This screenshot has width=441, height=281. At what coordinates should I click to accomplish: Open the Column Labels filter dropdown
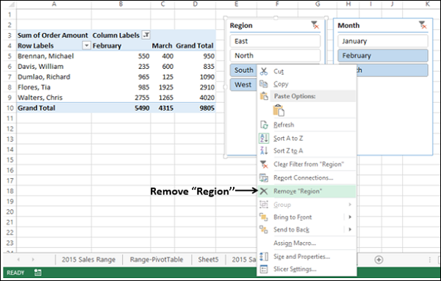[x=146, y=35]
